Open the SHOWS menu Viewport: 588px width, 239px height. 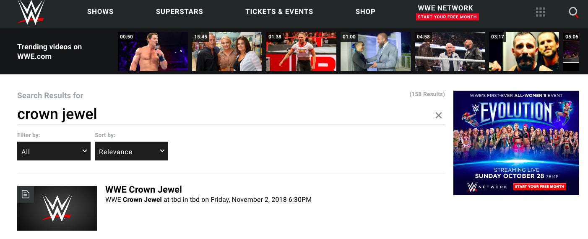point(100,12)
